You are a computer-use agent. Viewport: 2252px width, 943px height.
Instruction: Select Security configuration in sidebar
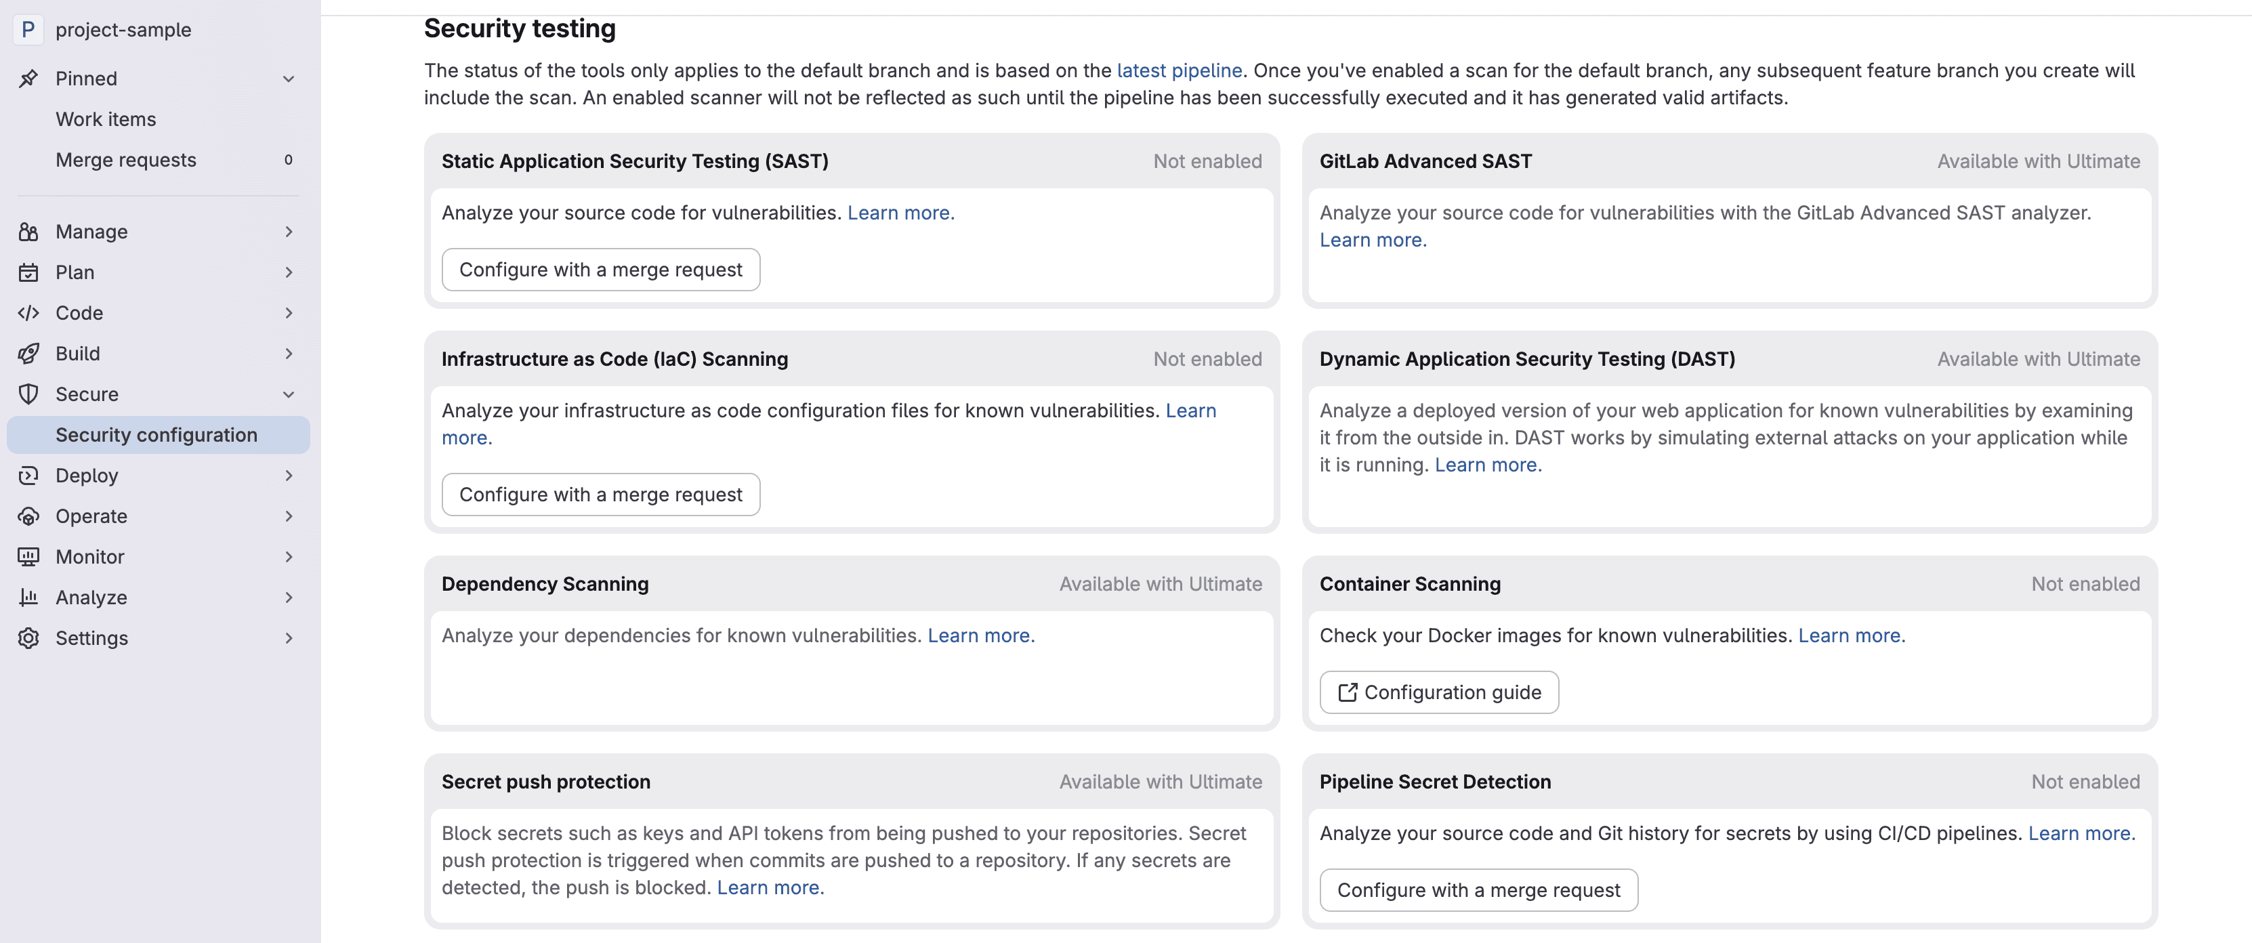click(156, 434)
